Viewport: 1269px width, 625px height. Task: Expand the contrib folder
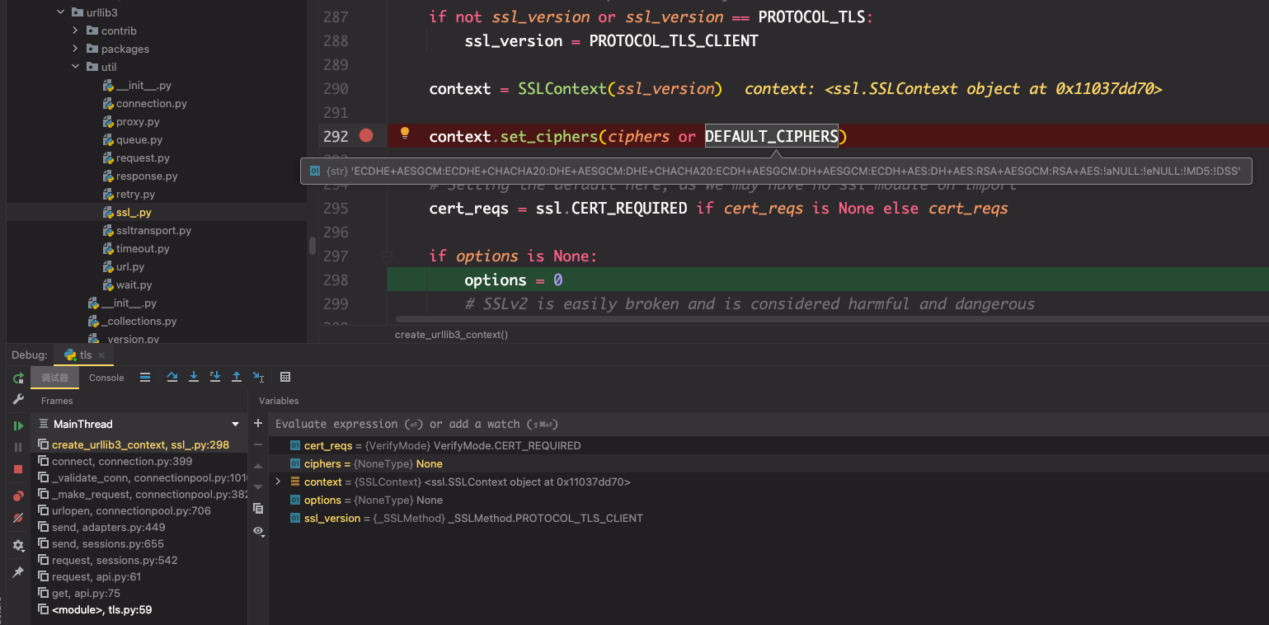click(x=75, y=31)
